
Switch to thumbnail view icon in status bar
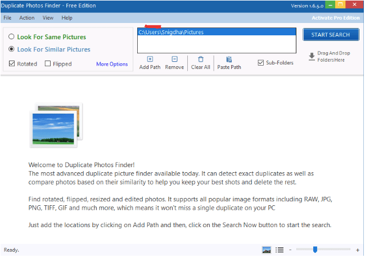coord(267,250)
